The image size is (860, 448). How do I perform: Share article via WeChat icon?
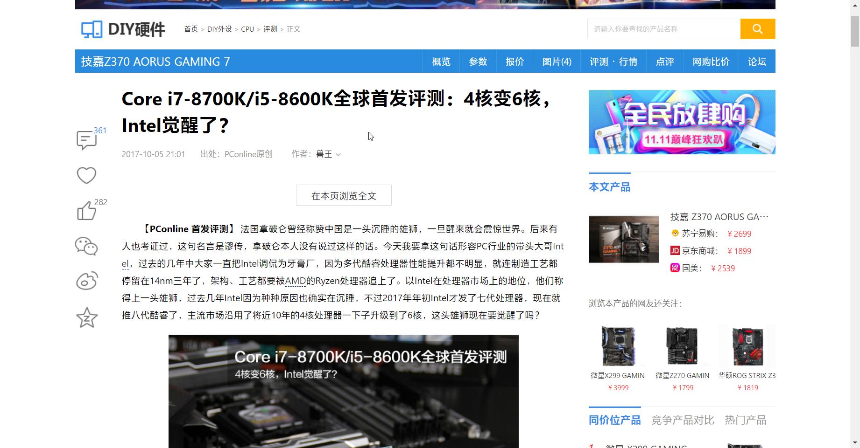[x=86, y=246]
